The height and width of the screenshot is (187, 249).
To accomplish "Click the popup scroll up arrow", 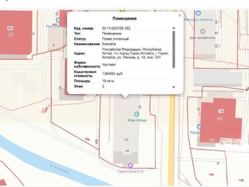I will tap(174, 28).
